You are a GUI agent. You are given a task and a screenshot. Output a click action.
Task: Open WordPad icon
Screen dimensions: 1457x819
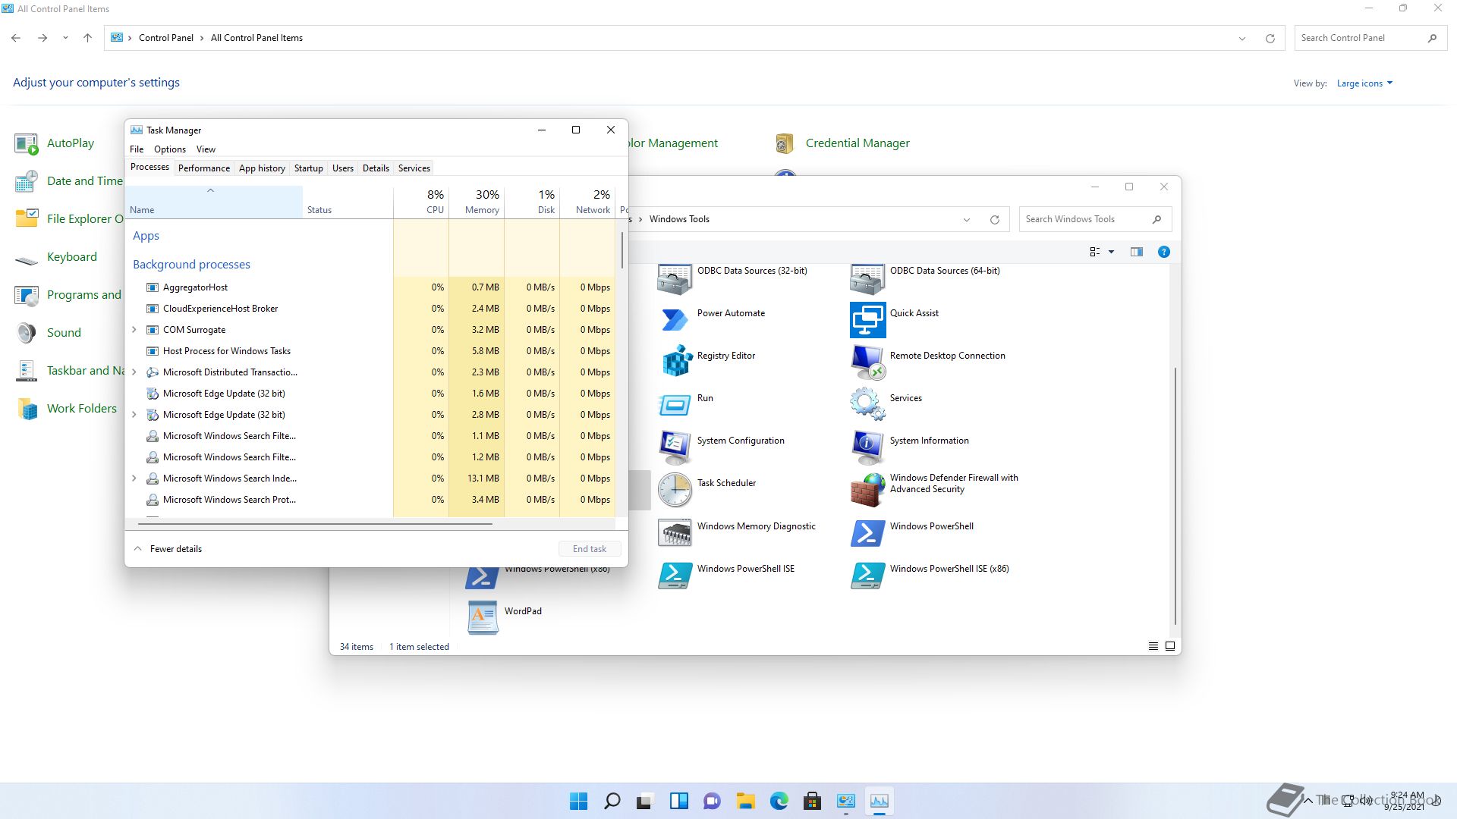pos(483,617)
